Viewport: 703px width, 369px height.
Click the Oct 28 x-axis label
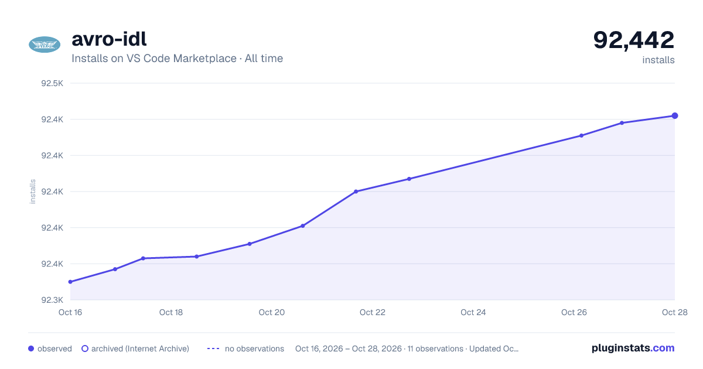[674, 312]
